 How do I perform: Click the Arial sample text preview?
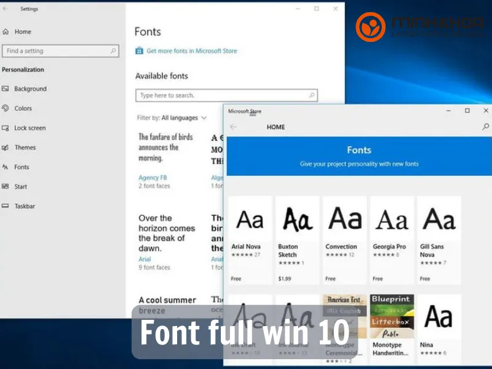click(167, 233)
